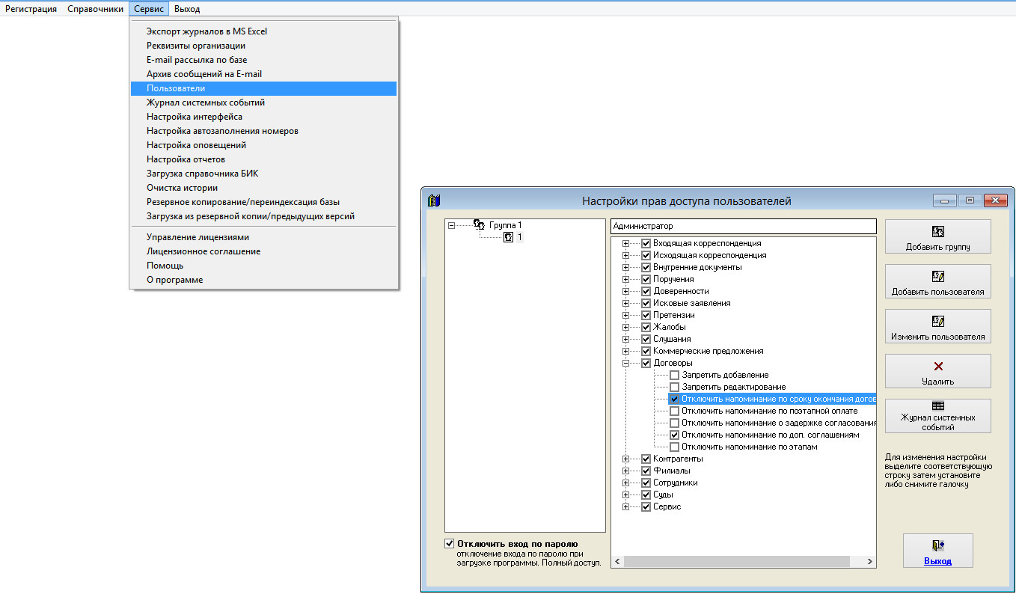Click the icon on the Добавить группу button
Viewport: 1016px width, 594px height.
tap(938, 231)
